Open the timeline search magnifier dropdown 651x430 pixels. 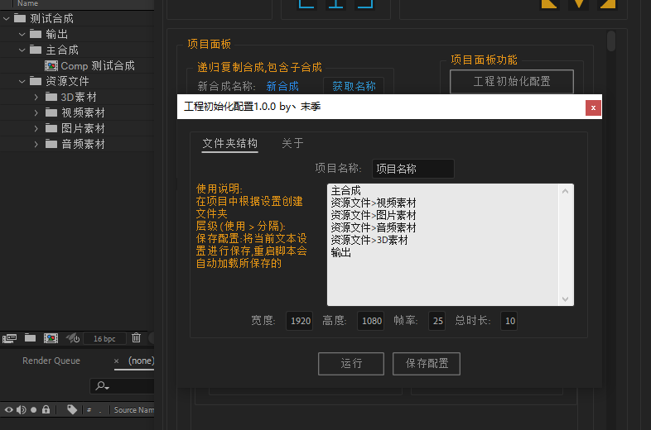(103, 386)
